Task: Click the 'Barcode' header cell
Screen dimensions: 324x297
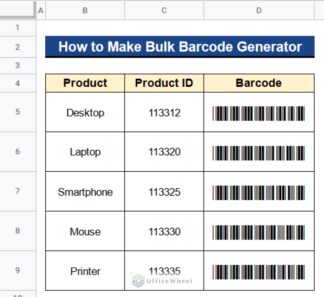Action: (259, 83)
